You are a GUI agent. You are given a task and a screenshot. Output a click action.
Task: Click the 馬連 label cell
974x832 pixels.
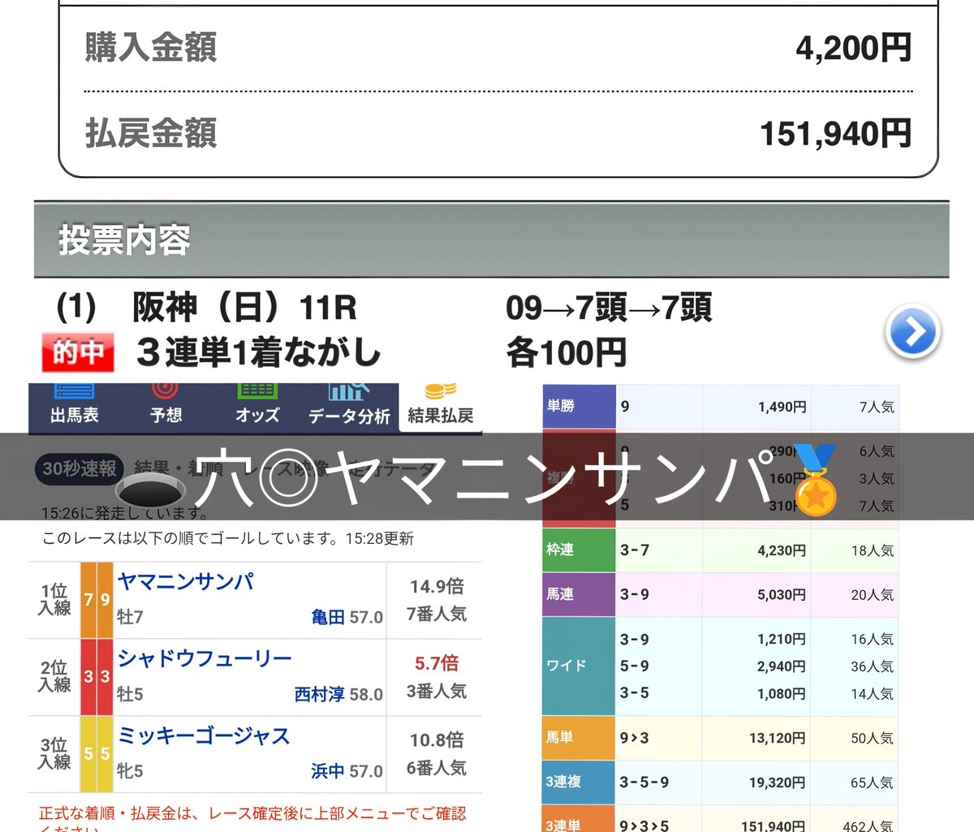tap(579, 594)
